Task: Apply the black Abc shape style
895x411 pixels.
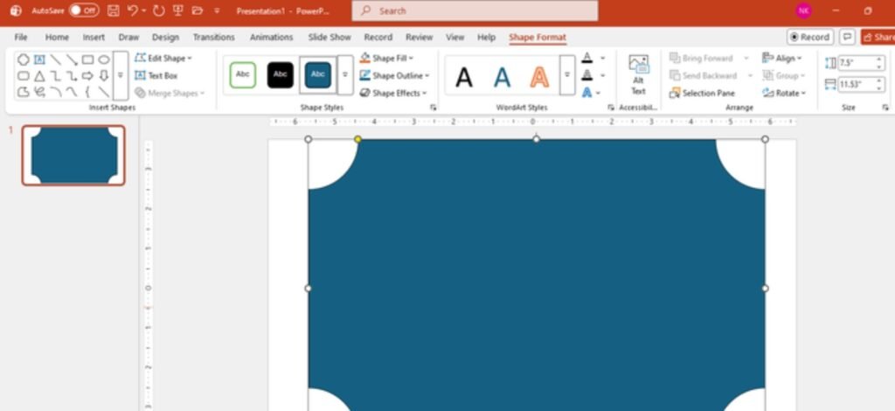Action: (281, 75)
